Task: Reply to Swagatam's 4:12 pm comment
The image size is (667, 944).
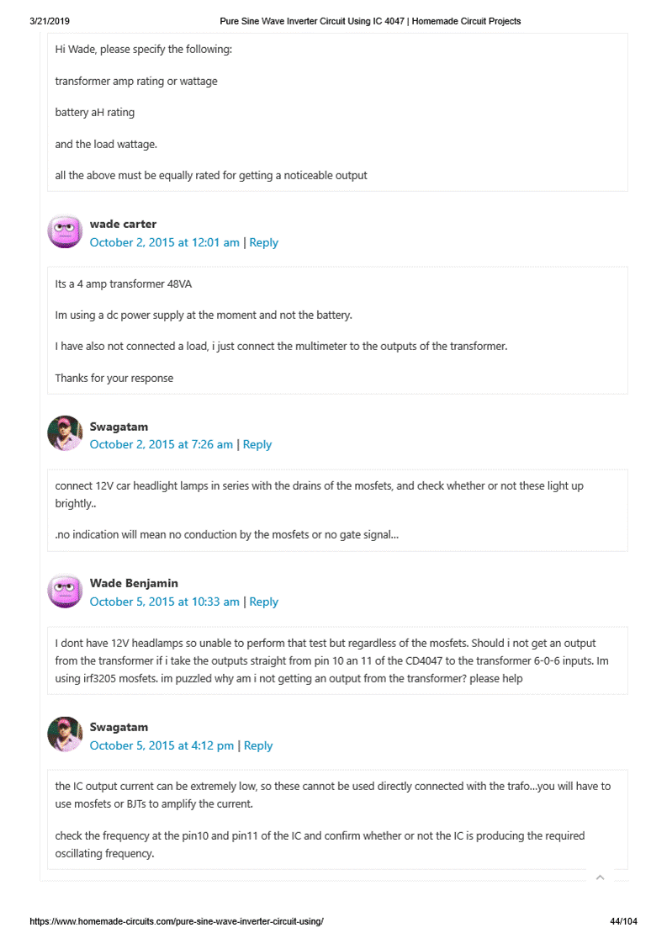Action: [258, 745]
